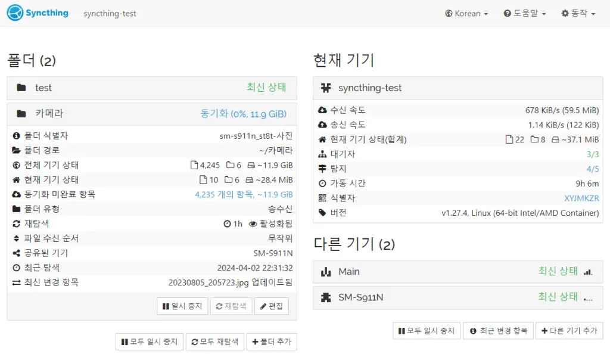The width and height of the screenshot is (610, 354).
Task: Click the XYJMKZR device ID link
Action: click(581, 198)
